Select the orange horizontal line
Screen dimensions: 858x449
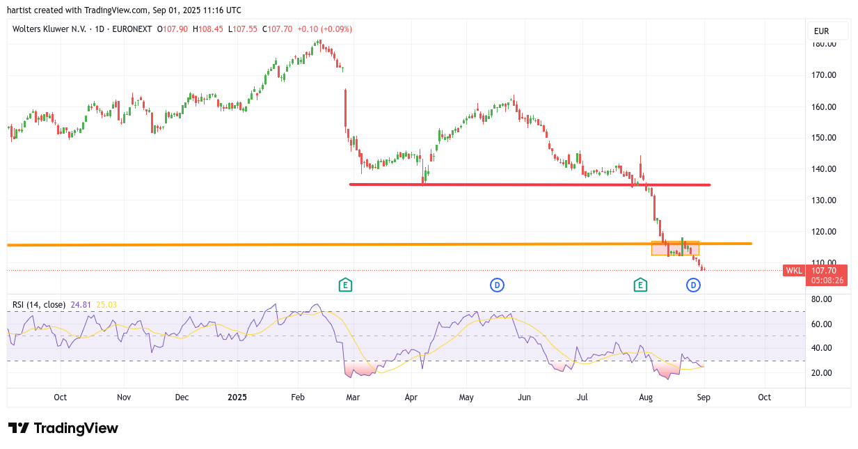[379, 244]
